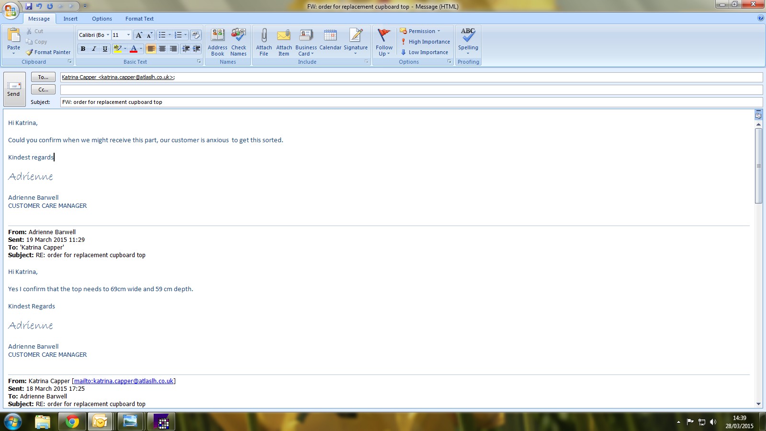Switch to the Insert ribbon tab
766x431 pixels.
click(x=70, y=19)
